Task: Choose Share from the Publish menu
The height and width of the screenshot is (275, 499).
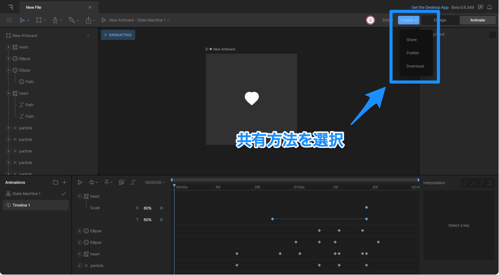Action: [412, 40]
